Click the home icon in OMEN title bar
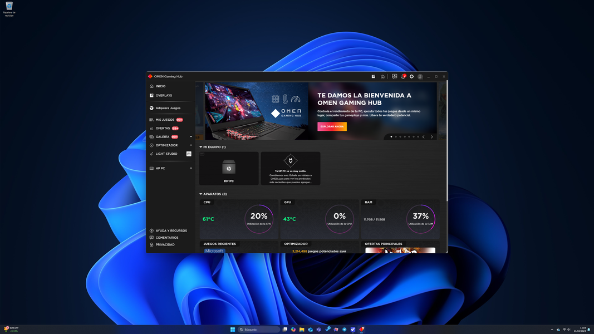The width and height of the screenshot is (594, 334). (x=382, y=76)
